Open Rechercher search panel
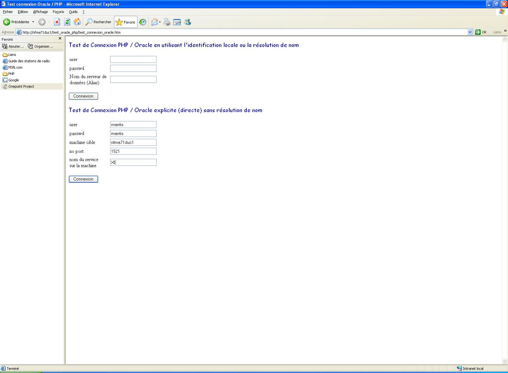508x373 pixels. (98, 22)
